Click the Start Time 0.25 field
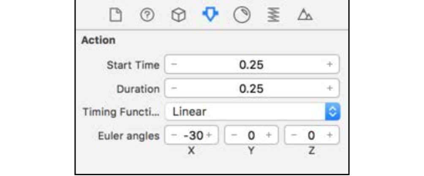 tap(251, 64)
